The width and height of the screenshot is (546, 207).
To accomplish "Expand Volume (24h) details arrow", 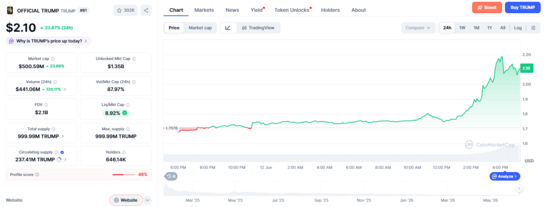I will pyautogui.click(x=65, y=89).
